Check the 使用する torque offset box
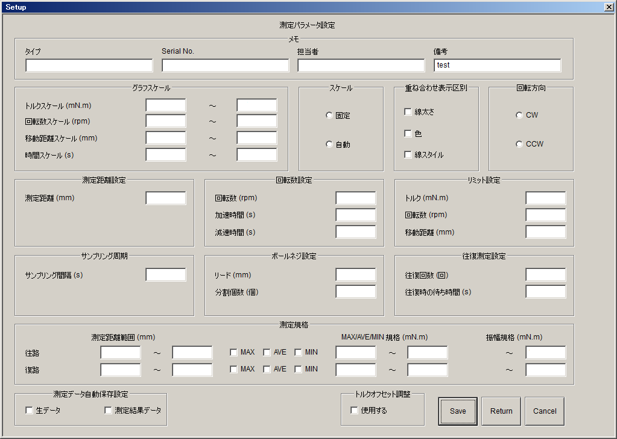This screenshot has width=617, height=439. point(355,411)
